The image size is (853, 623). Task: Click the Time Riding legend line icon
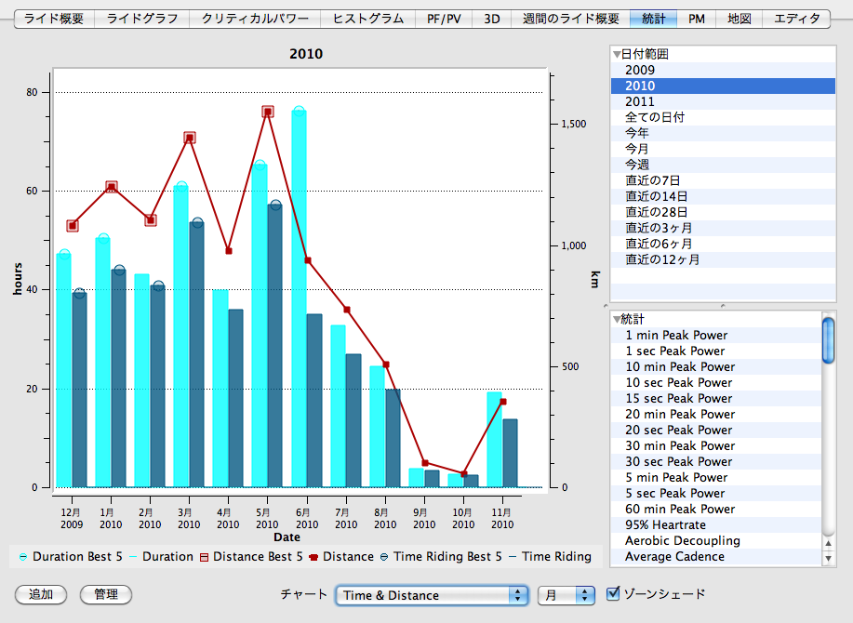pos(513,557)
